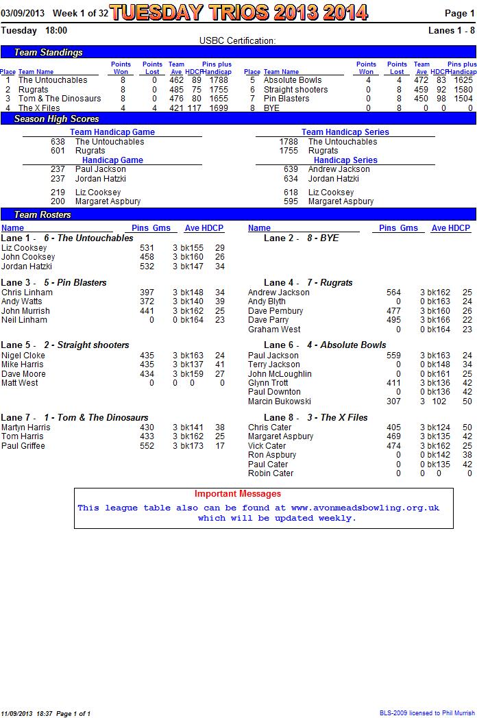The height and width of the screenshot is (718, 477).
Task: Select the "Tuesday 18:00" schedule text
Action: [x=34, y=31]
